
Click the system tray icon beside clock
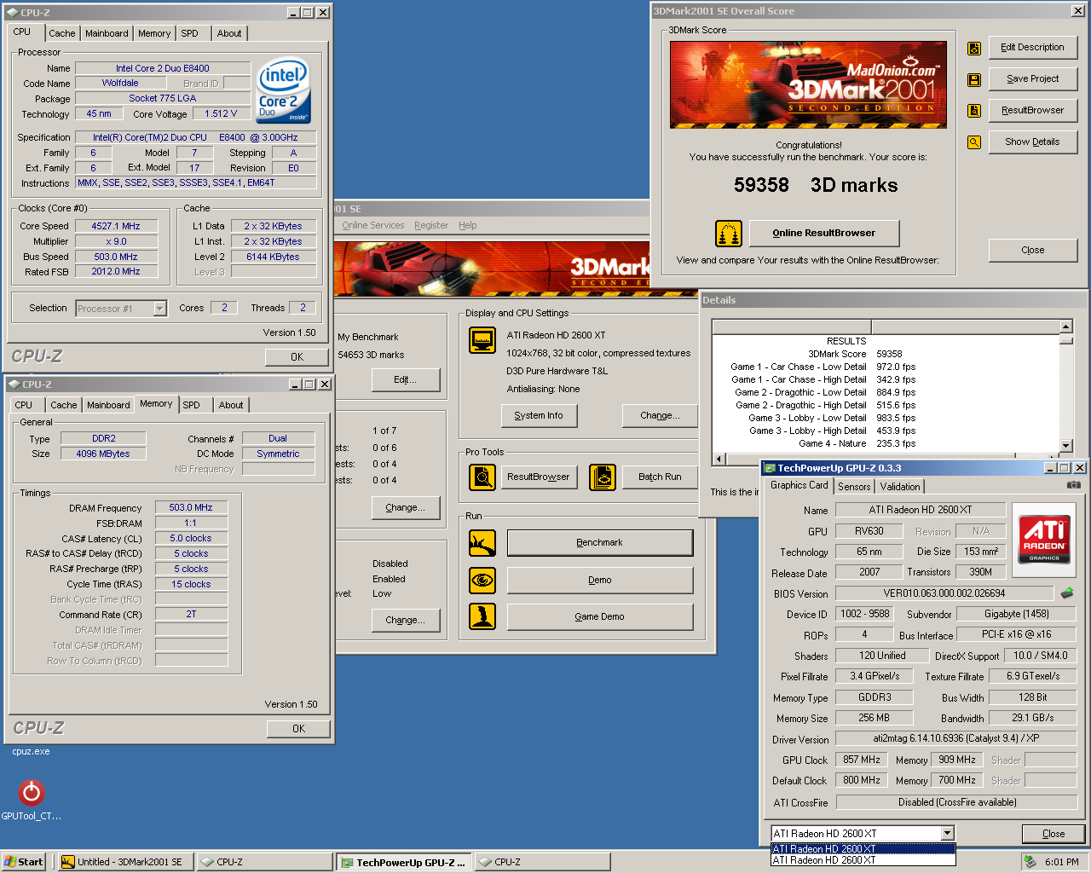tap(1030, 862)
